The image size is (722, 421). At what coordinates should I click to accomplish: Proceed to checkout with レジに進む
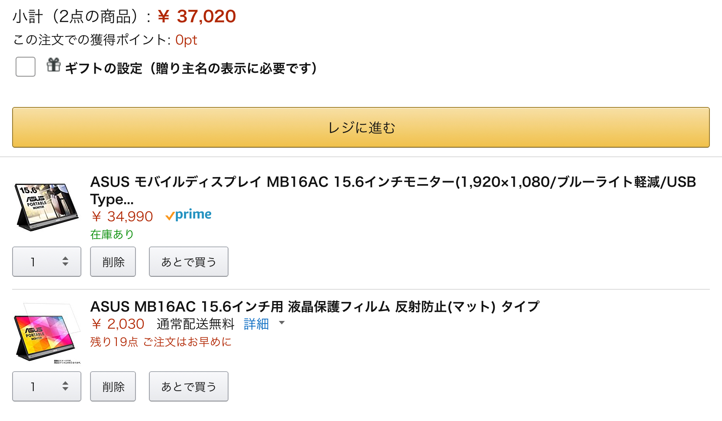pyautogui.click(x=361, y=127)
